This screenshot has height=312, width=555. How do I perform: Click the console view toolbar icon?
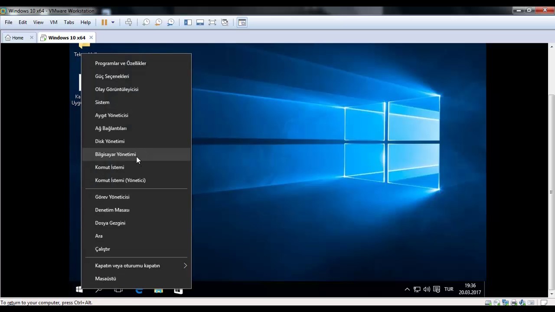242,22
